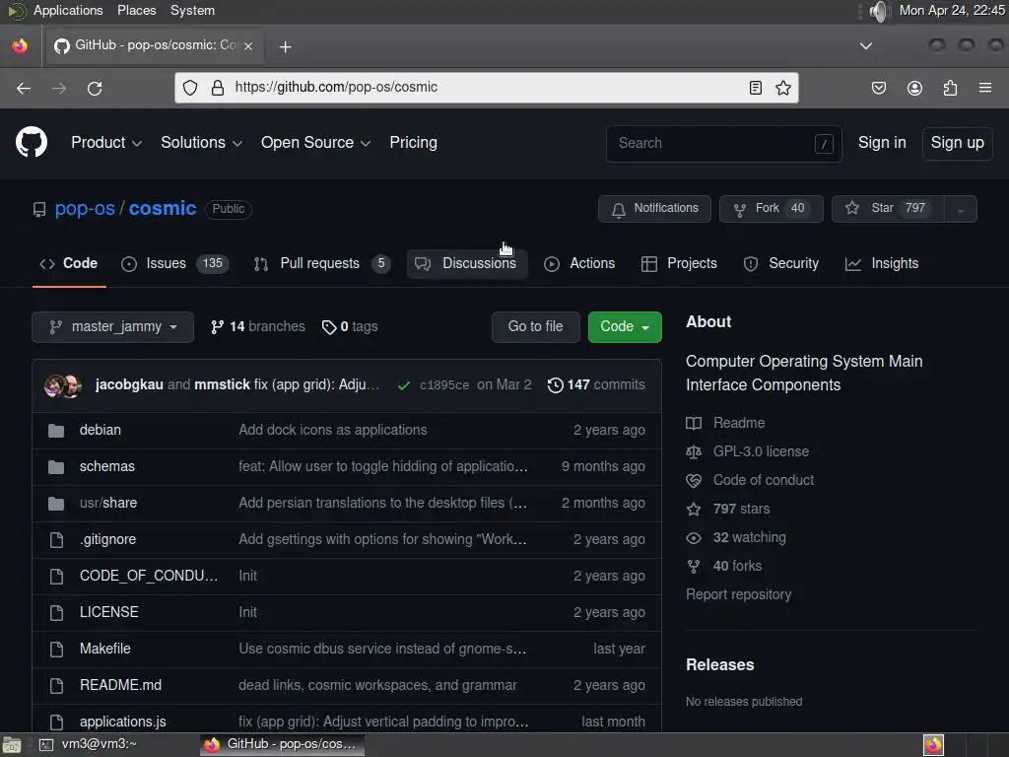Reload the page with the refresh icon
The width and height of the screenshot is (1009, 757).
pyautogui.click(x=95, y=88)
